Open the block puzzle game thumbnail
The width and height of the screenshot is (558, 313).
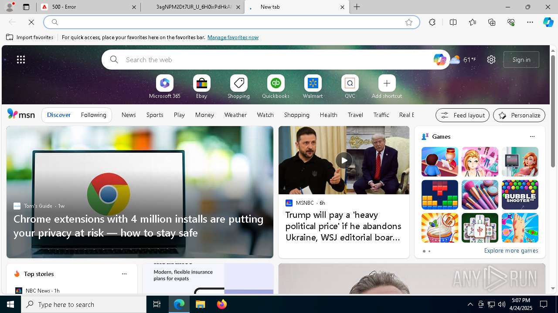(440, 195)
